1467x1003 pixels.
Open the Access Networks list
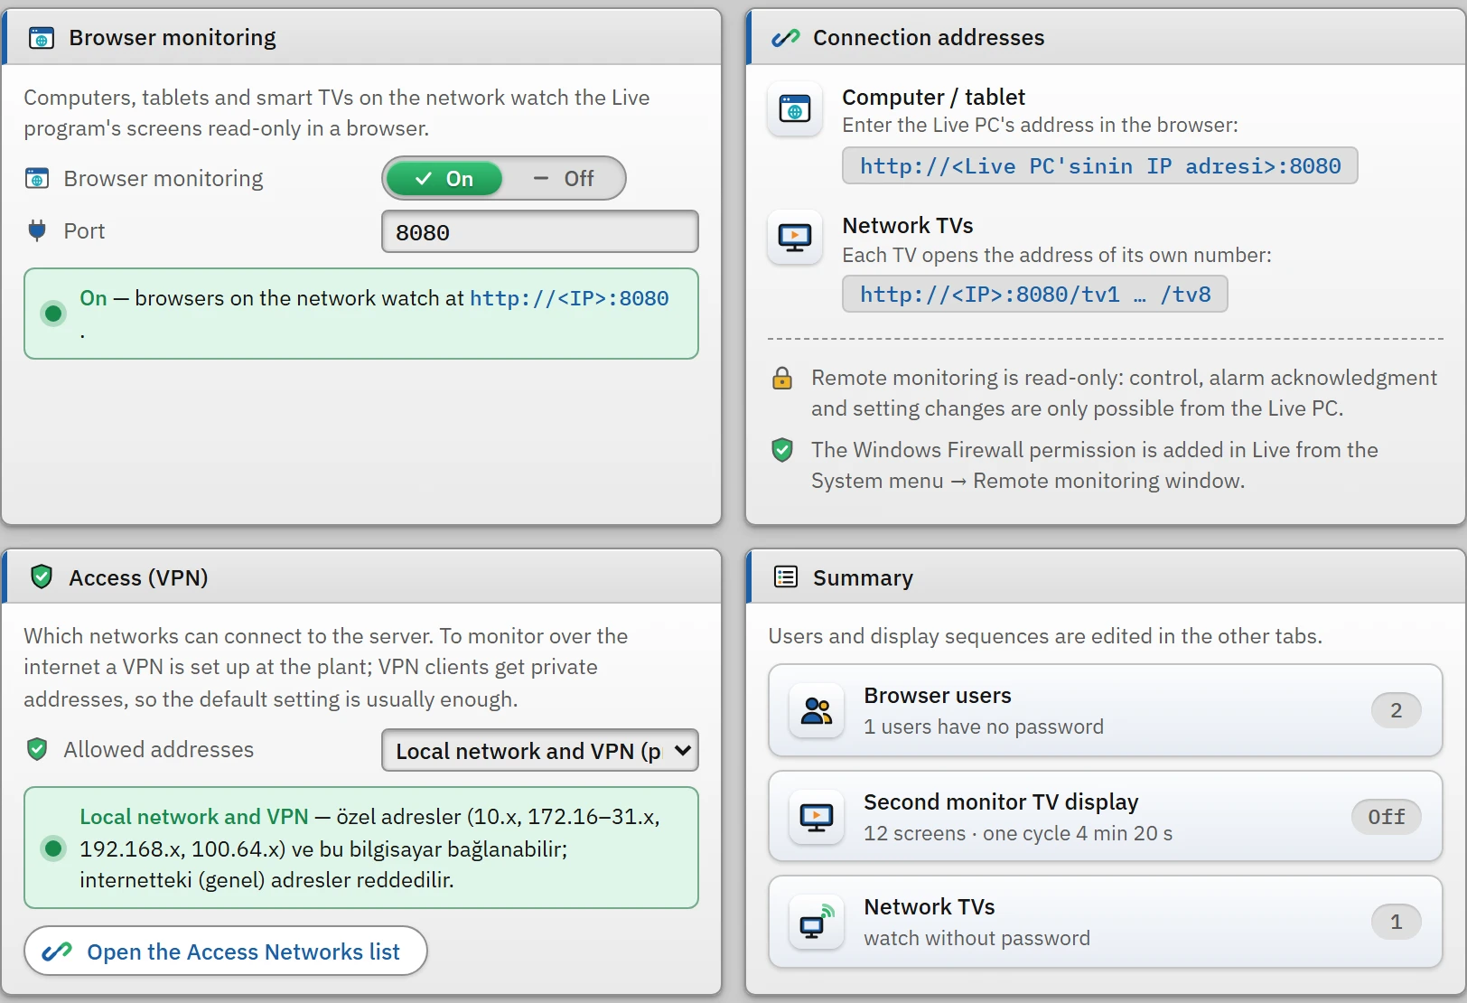click(x=226, y=951)
